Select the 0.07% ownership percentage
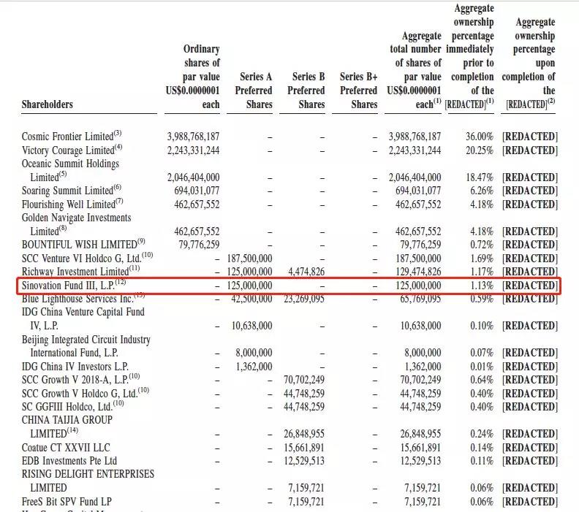 (482, 353)
